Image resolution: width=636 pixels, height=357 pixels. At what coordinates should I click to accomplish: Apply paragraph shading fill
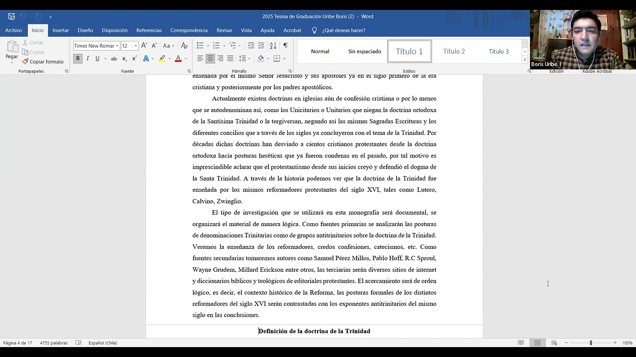point(260,59)
